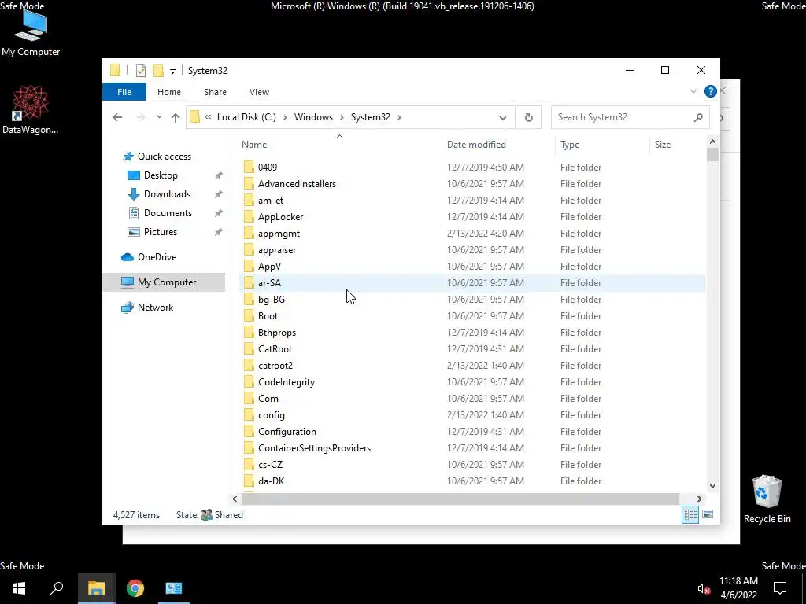The width and height of the screenshot is (806, 604).
Task: Sort by the Name column header
Action: click(339, 145)
